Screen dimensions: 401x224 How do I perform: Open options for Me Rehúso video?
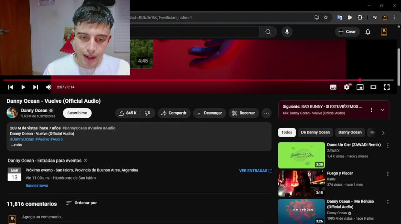[388, 202]
